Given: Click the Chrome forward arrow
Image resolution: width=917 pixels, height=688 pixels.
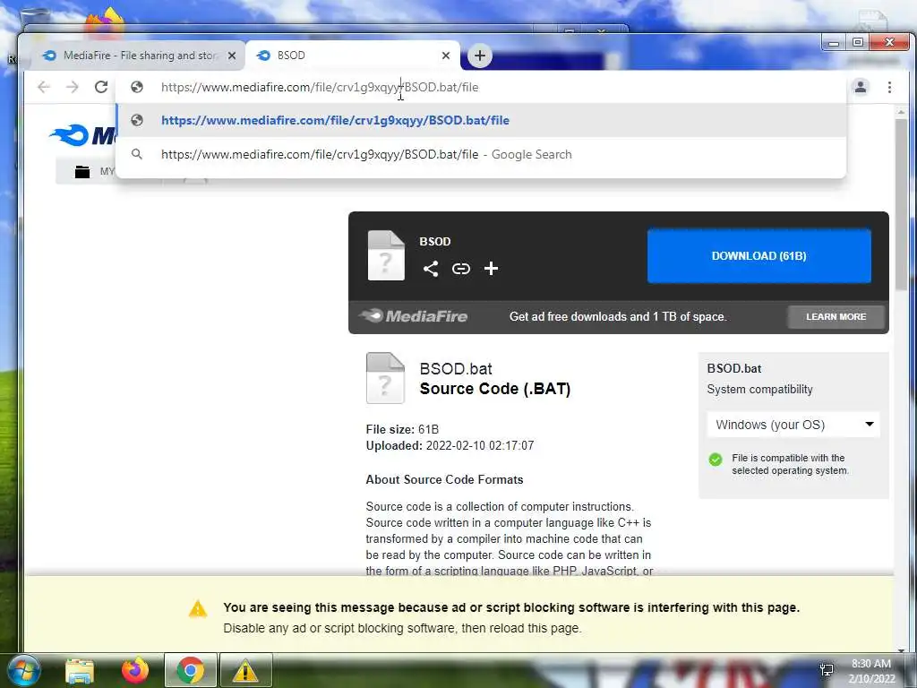Looking at the screenshot, I should (x=72, y=87).
